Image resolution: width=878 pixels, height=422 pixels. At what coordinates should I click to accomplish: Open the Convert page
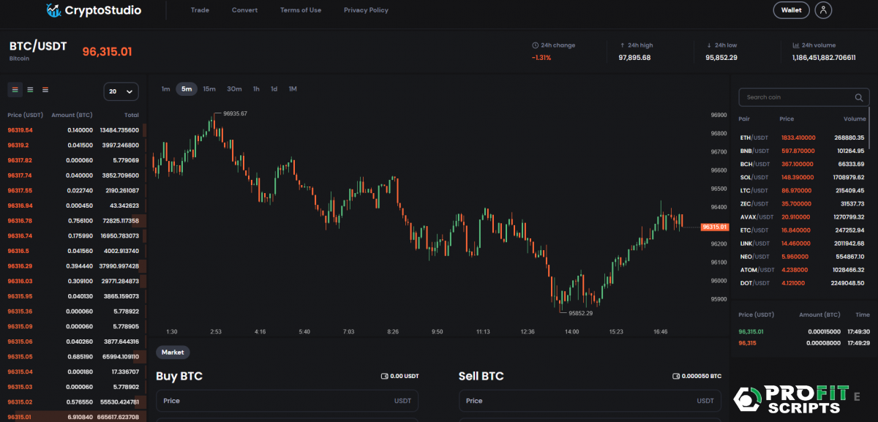(x=244, y=10)
